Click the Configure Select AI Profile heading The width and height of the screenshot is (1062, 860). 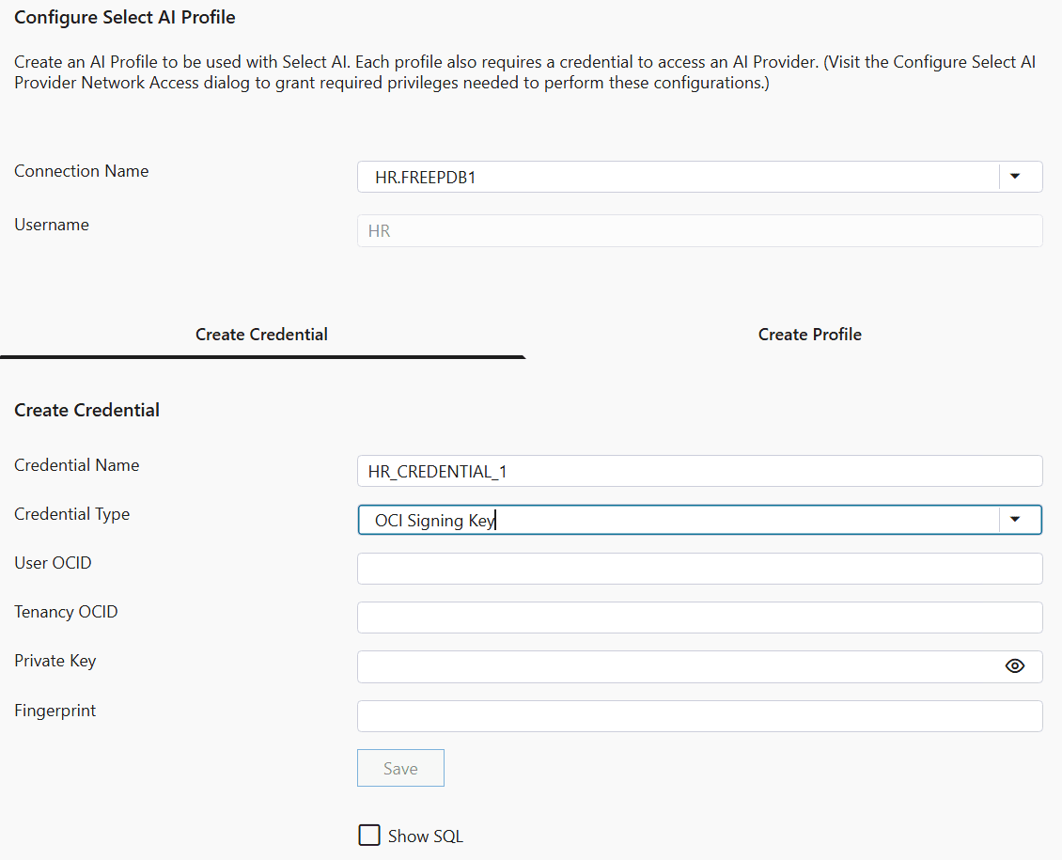[x=124, y=17]
